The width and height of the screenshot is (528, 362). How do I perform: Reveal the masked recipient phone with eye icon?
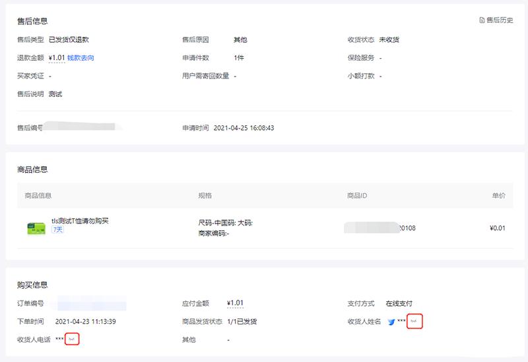pos(73,340)
